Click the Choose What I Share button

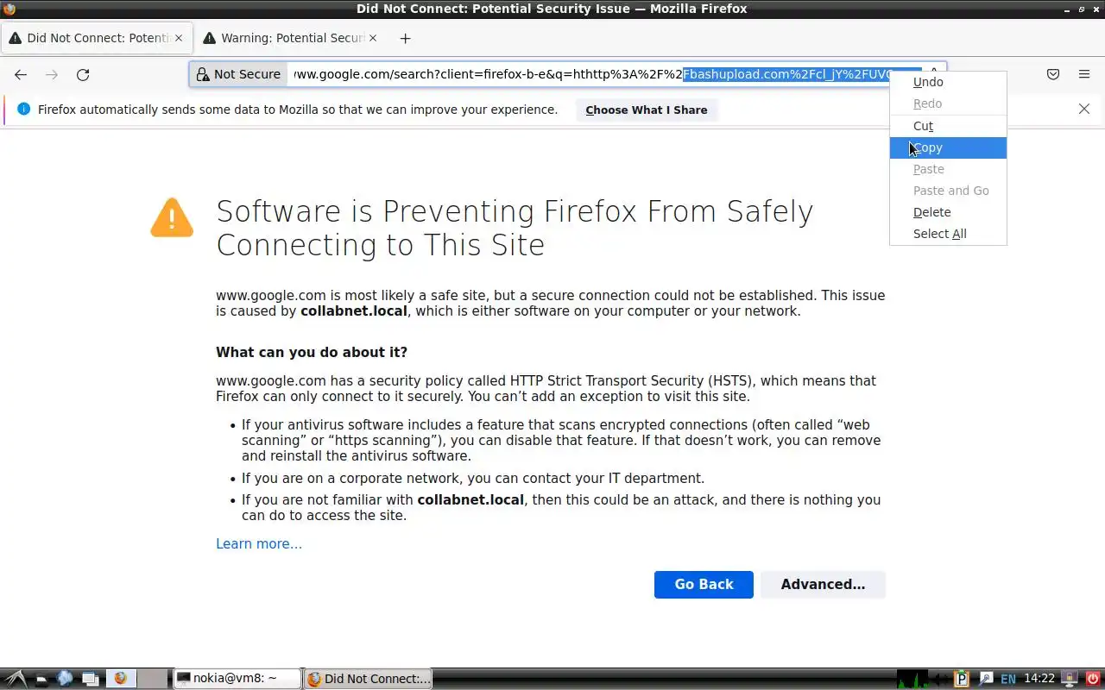(x=646, y=110)
